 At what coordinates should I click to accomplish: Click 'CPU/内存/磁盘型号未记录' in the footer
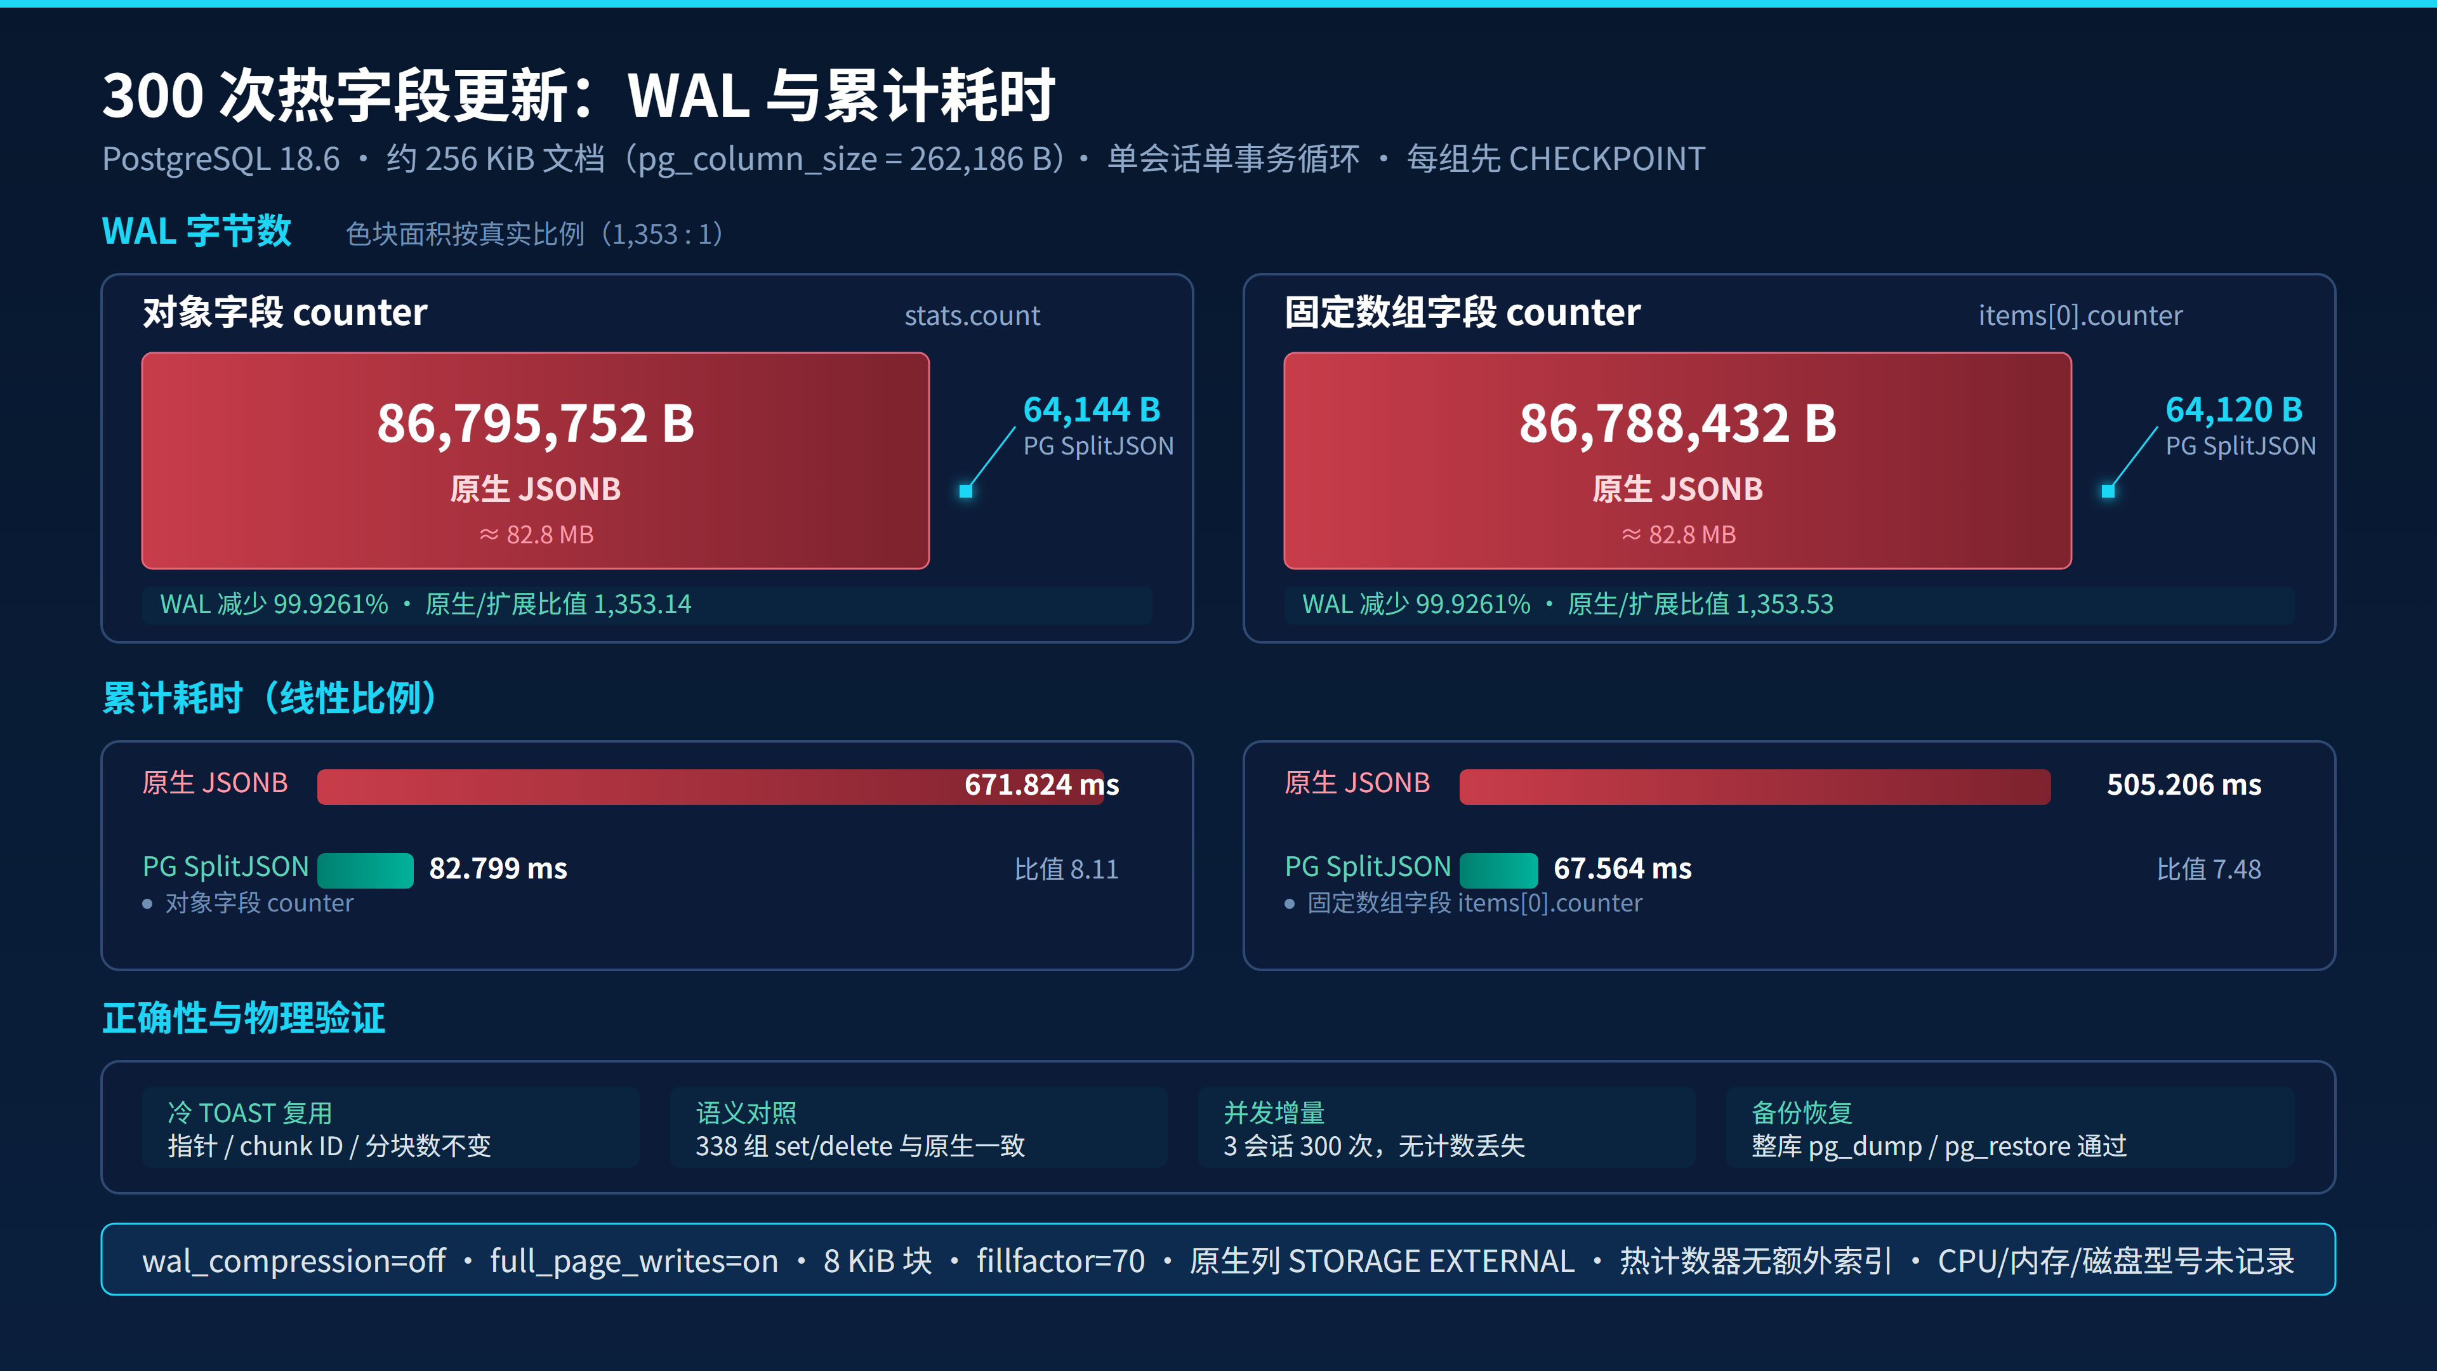[x=2115, y=1261]
